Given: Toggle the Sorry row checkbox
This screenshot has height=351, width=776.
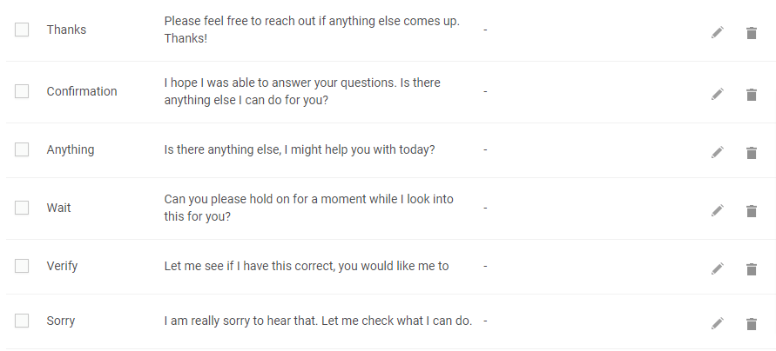Looking at the screenshot, I should click(x=22, y=321).
